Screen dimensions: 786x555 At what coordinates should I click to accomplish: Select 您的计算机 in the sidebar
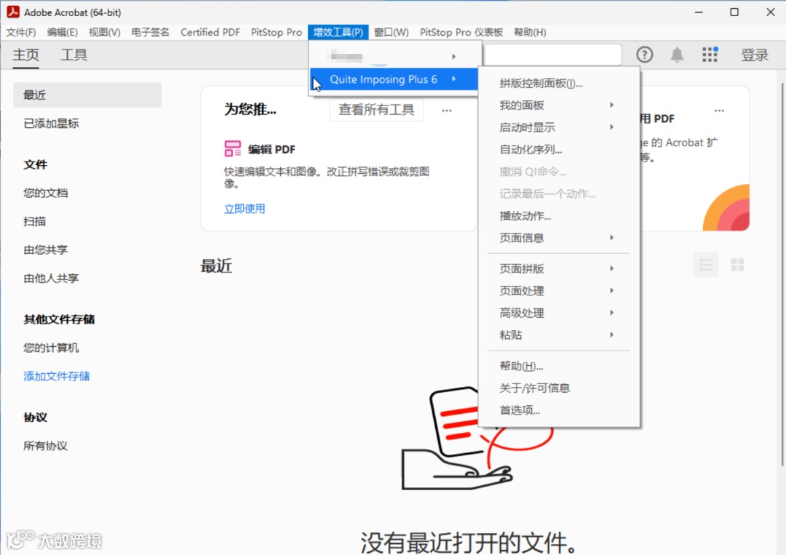tap(51, 348)
